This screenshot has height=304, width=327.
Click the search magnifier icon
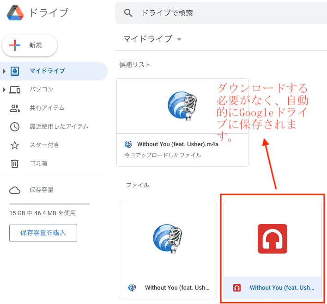click(x=128, y=13)
